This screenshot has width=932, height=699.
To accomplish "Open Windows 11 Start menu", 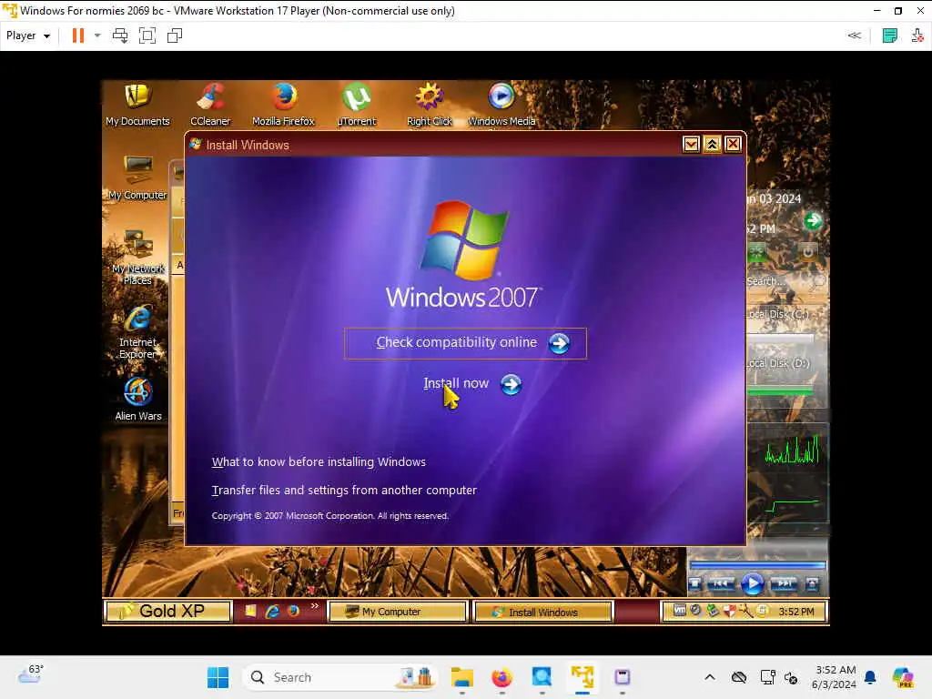I will pos(218,677).
